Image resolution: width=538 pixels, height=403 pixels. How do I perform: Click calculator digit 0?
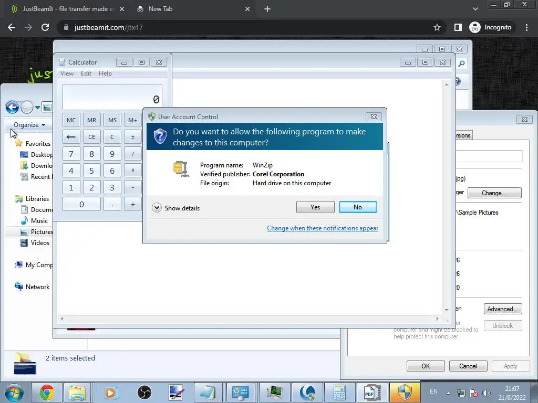(81, 204)
